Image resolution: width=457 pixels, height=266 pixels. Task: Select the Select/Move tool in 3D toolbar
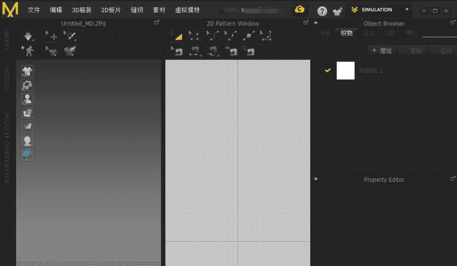[x=53, y=36]
